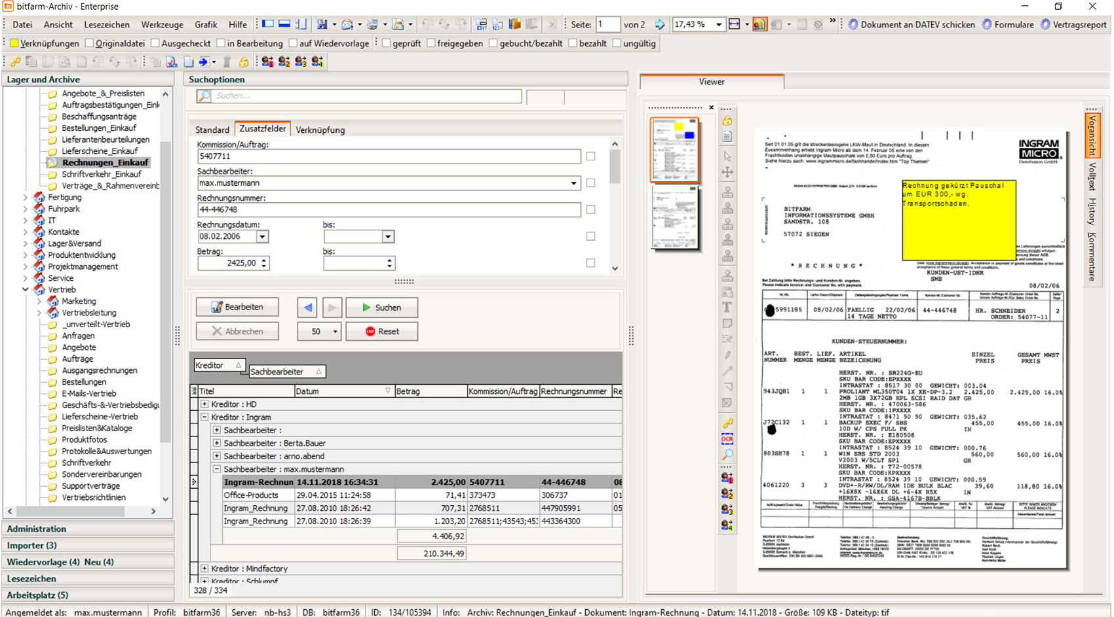The width and height of the screenshot is (1114, 617).
Task: Open the Sachbearbeiter dropdown showing max.mustermann
Action: point(575,183)
